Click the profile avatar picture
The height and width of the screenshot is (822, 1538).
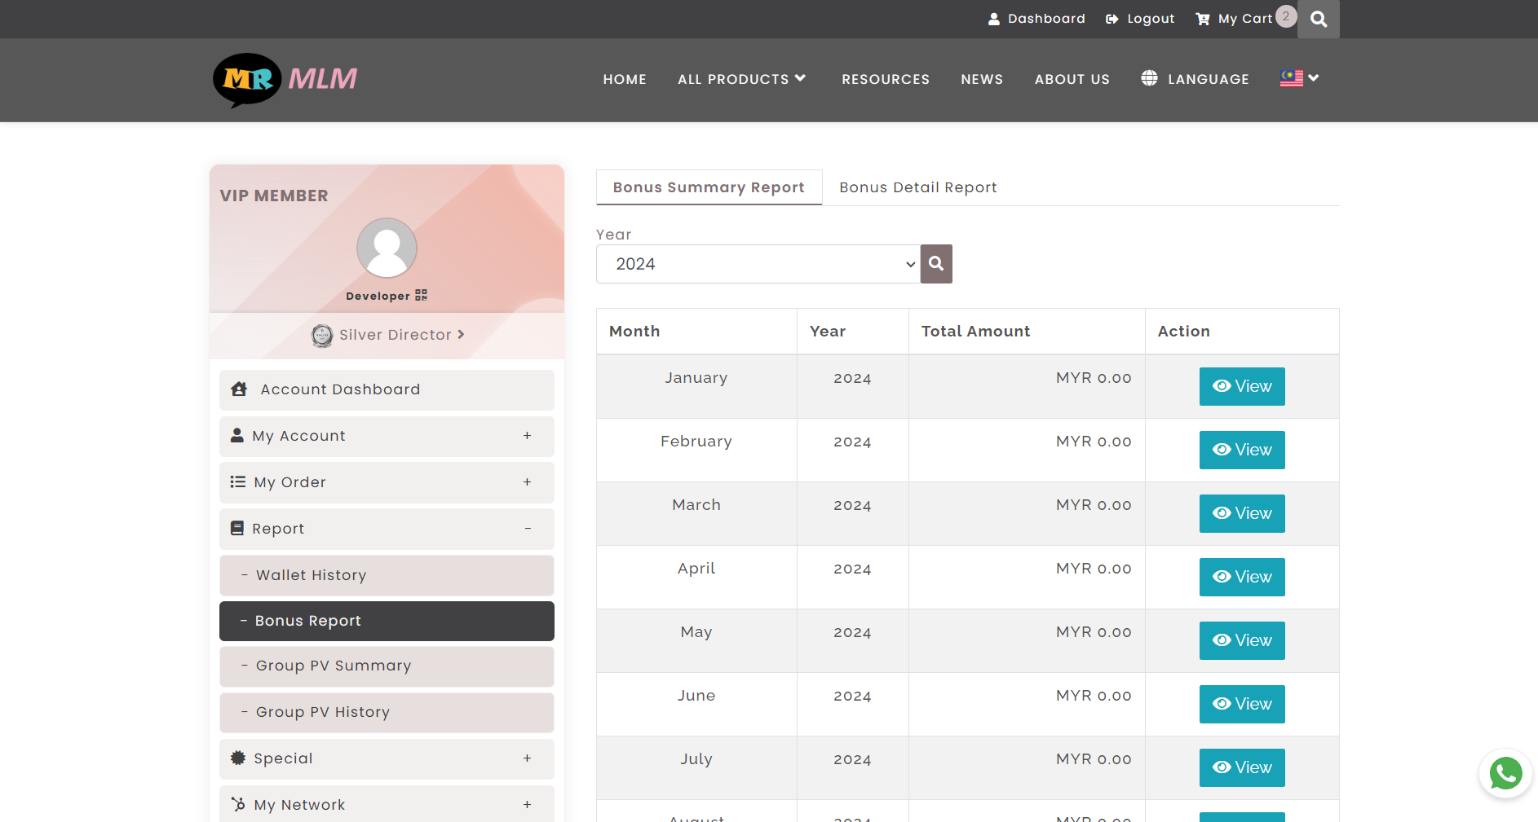coord(387,248)
